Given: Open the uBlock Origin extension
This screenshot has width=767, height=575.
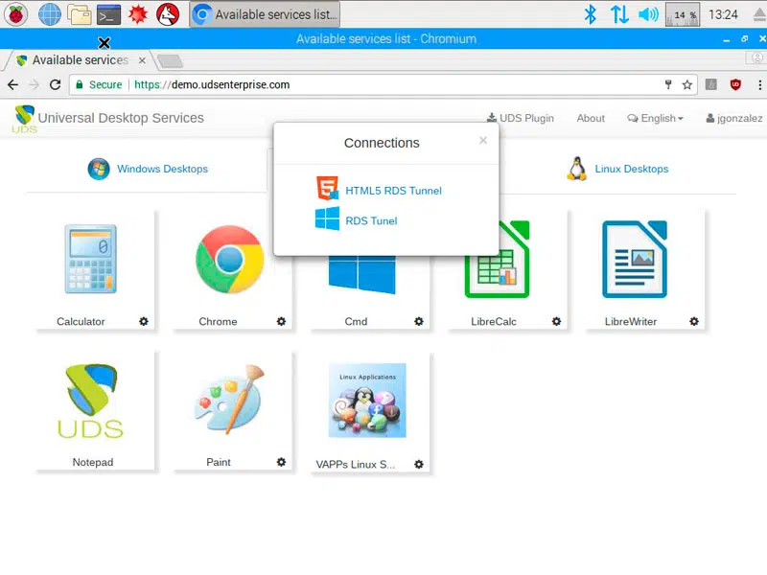Looking at the screenshot, I should tap(735, 84).
